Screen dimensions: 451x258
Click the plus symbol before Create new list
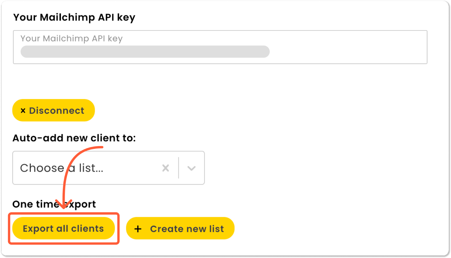point(138,228)
